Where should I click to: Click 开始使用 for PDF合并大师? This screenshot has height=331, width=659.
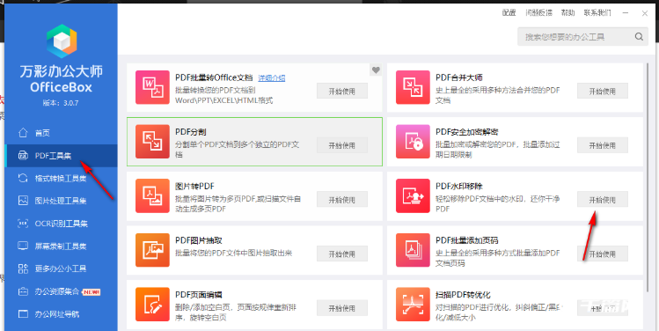603,91
